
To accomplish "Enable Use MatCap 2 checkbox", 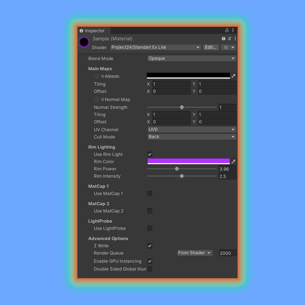I will pyautogui.click(x=150, y=211).
